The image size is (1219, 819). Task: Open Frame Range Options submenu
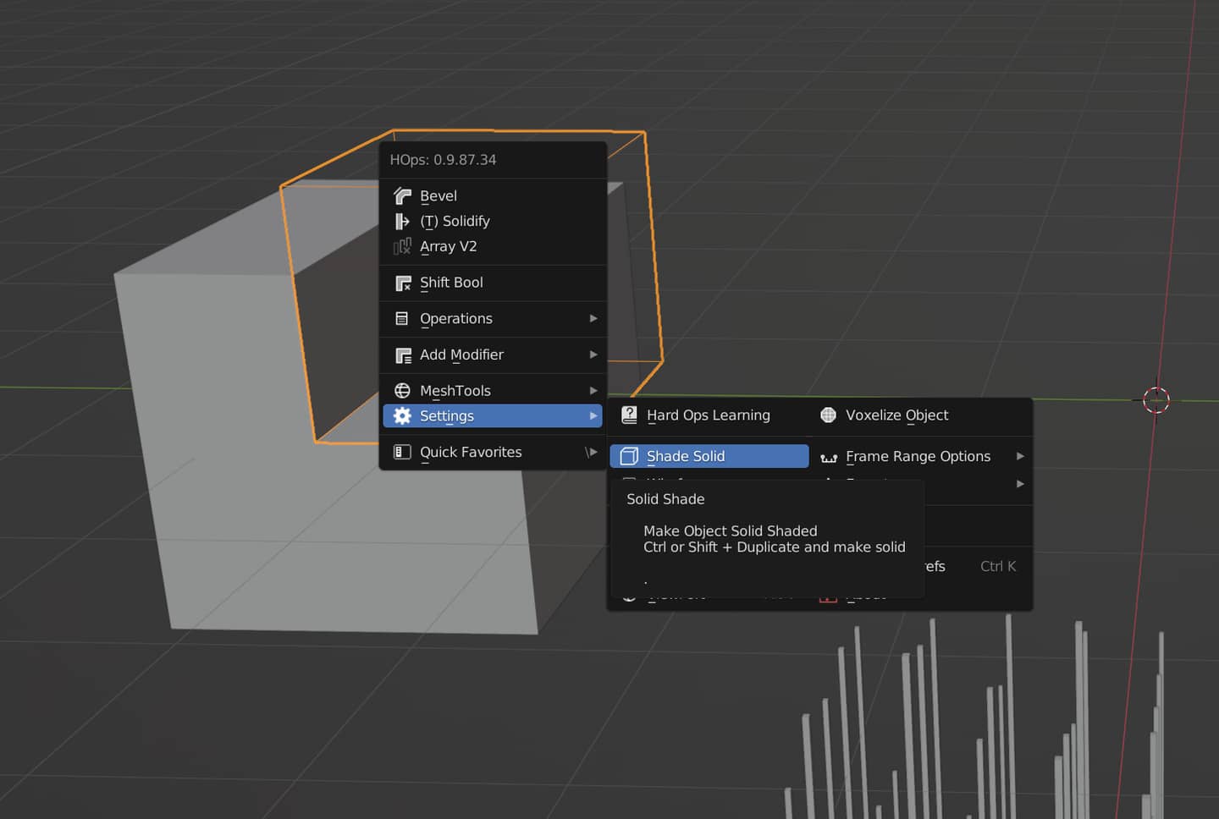click(921, 457)
